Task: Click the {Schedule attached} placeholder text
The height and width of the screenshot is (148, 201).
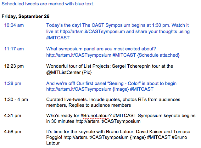Action: pyautogui.click(x=158, y=55)
